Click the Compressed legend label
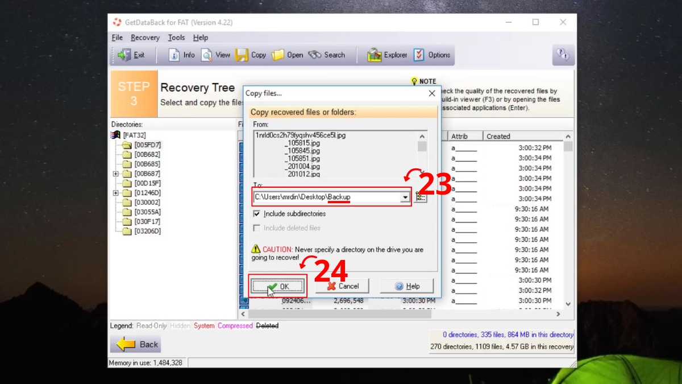This screenshot has width=682, height=384. coord(235,326)
